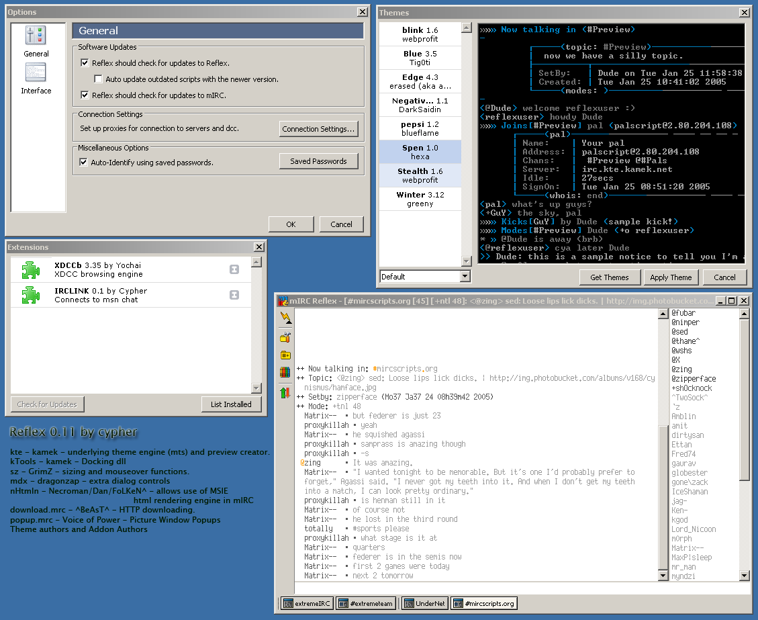Select the Stealth 1.6 theme by webprofit
758x620 pixels.
tap(420, 175)
